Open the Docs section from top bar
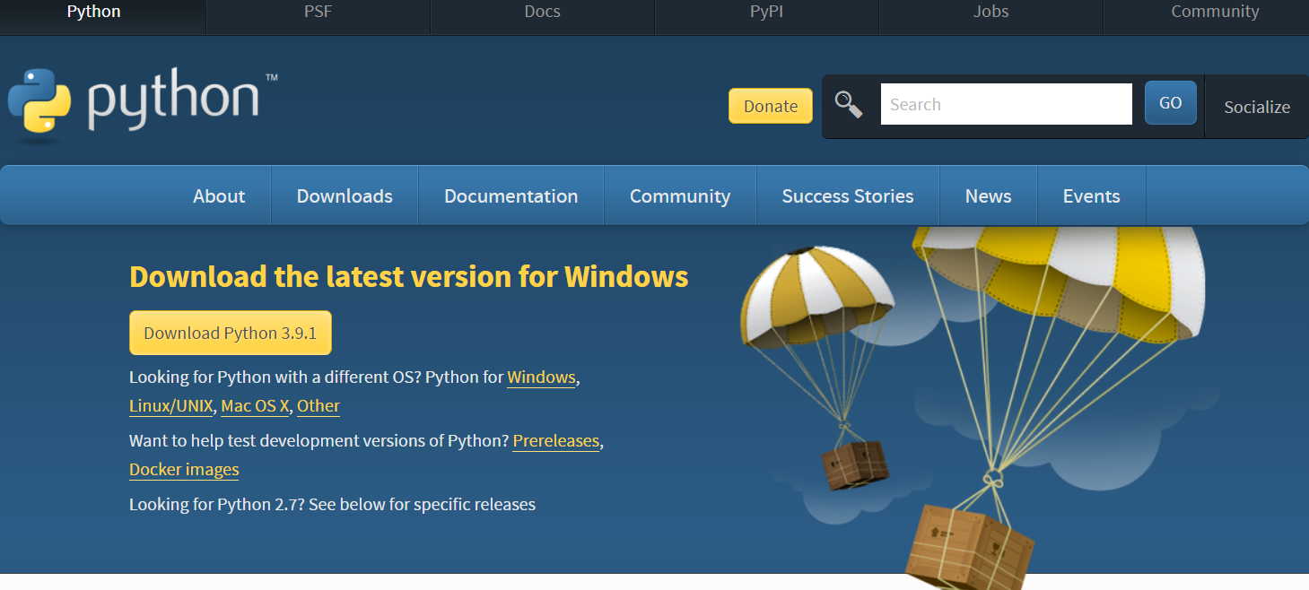Screen dimensions: 1309x590 pyautogui.click(x=542, y=12)
